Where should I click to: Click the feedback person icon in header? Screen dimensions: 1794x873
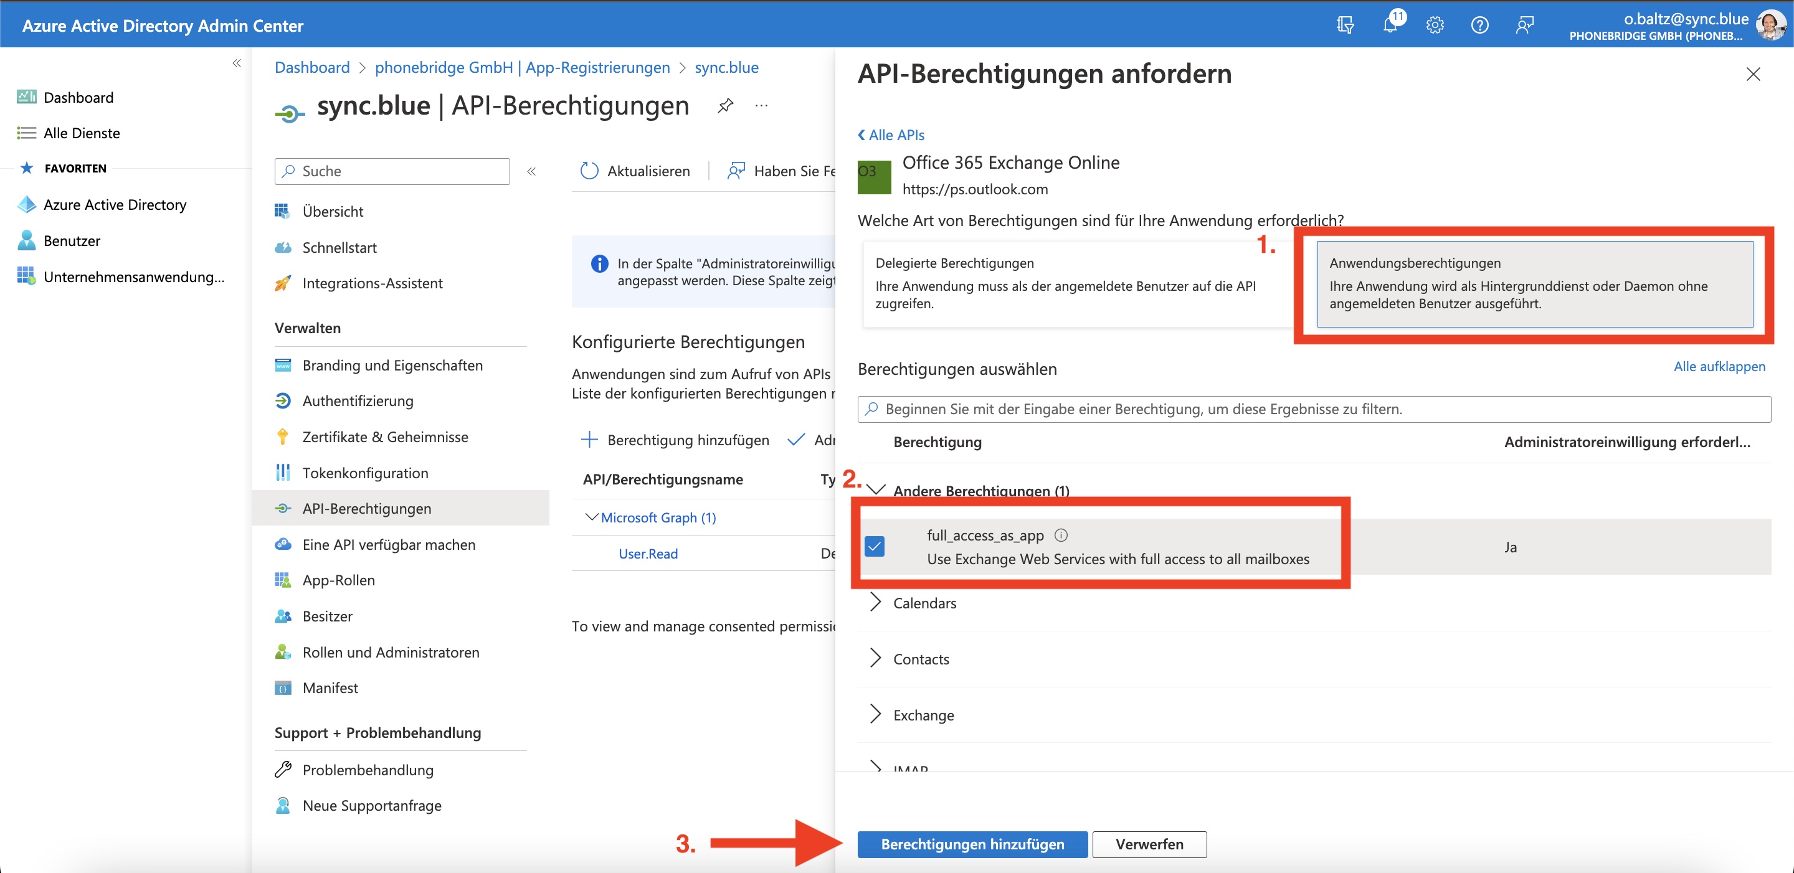(x=1524, y=26)
